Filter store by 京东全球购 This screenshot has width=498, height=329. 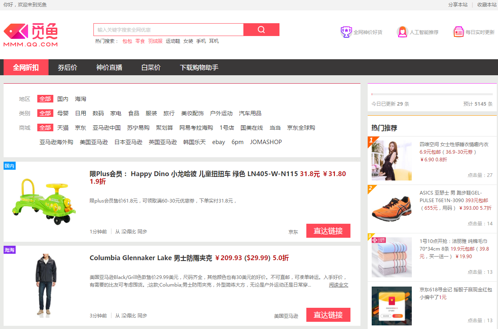coord(301,128)
